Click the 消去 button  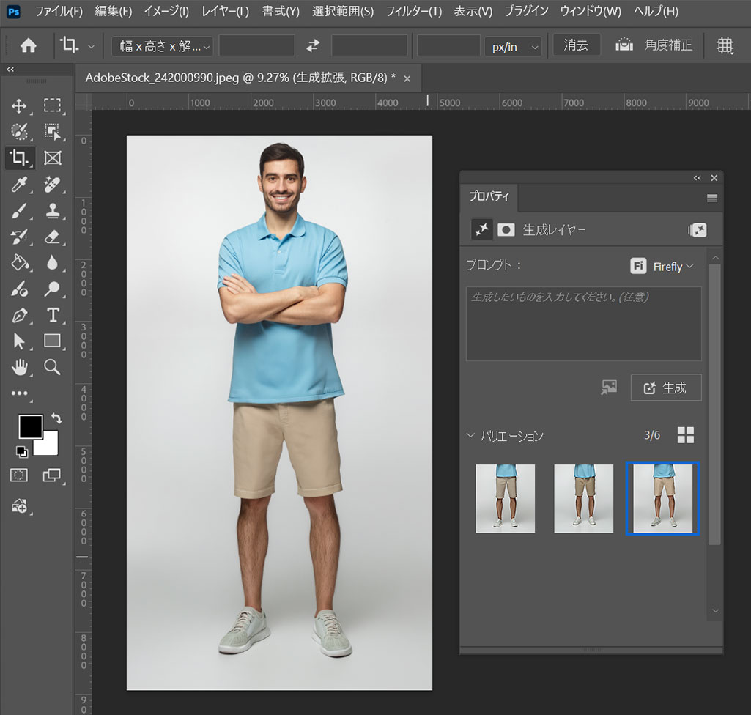pos(576,45)
